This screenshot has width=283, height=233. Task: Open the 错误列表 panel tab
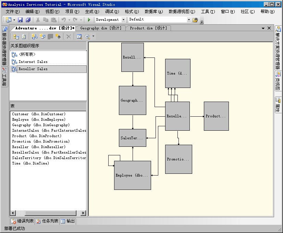click(23, 221)
